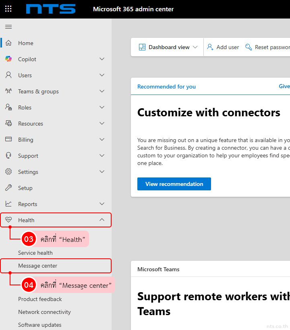
Task: Click the Users person icon
Action: point(8,75)
